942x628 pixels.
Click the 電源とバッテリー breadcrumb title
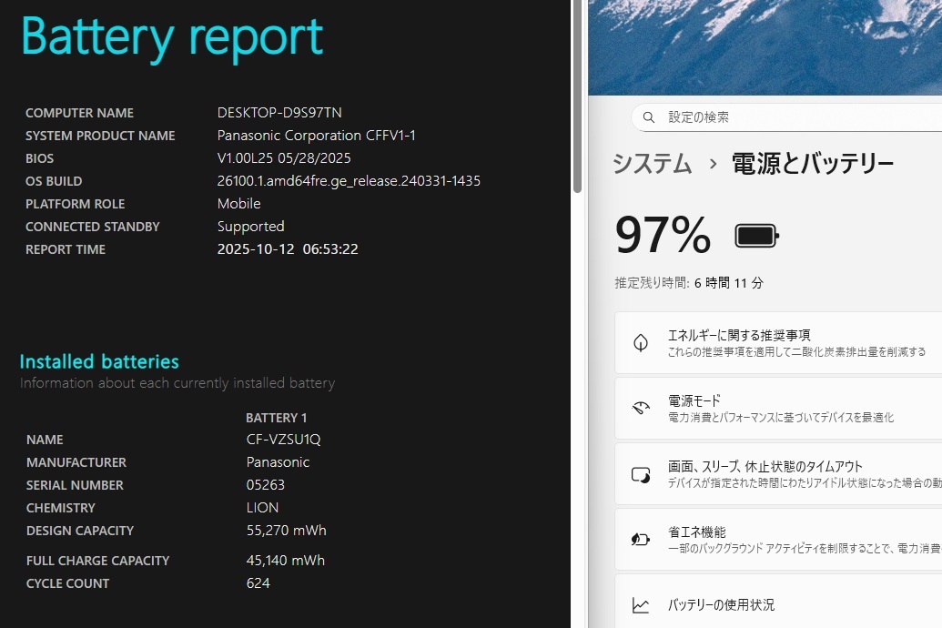812,164
